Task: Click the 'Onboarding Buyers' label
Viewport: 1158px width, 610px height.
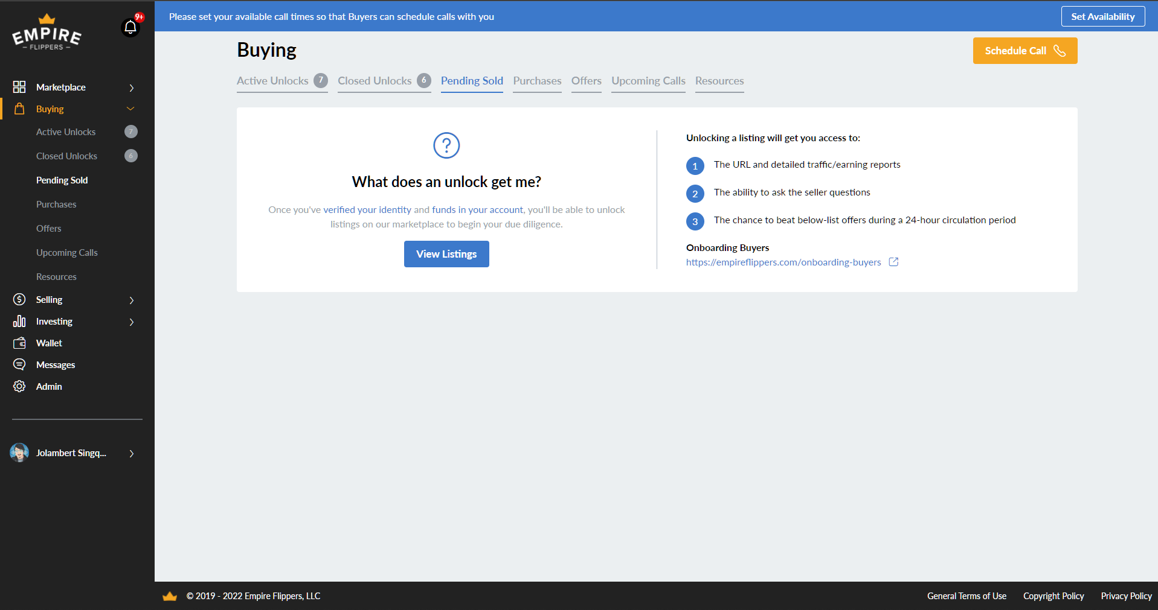Action: (x=727, y=247)
